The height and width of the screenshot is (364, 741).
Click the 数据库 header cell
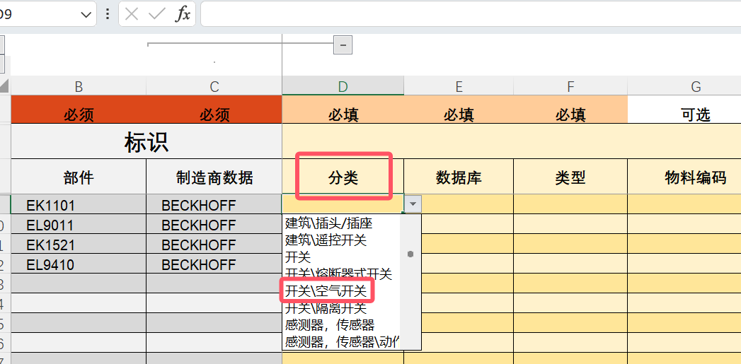pyautogui.click(x=459, y=177)
